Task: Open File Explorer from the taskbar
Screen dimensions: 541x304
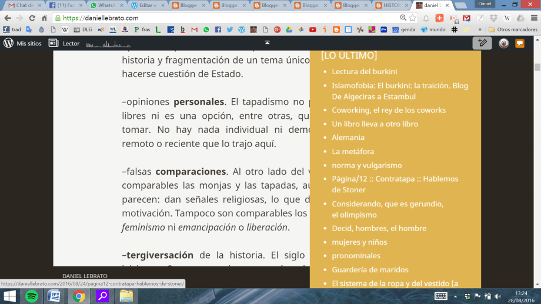Action: coord(126,296)
